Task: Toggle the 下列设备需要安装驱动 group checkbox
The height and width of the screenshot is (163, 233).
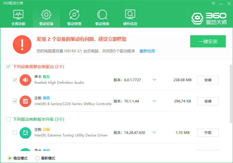Action: [x=8, y=66]
